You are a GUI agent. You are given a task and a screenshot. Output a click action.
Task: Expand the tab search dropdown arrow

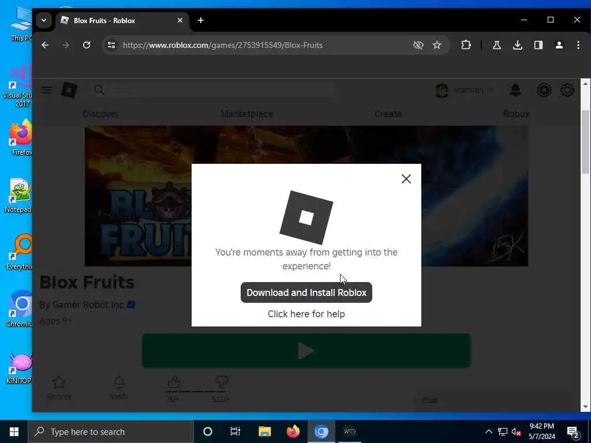click(x=44, y=20)
